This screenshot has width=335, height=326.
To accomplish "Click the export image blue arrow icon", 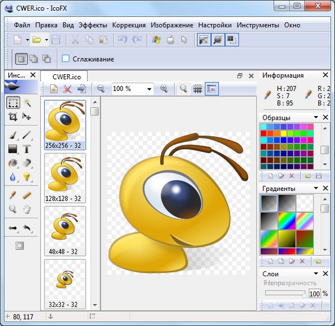I will point(81,89).
